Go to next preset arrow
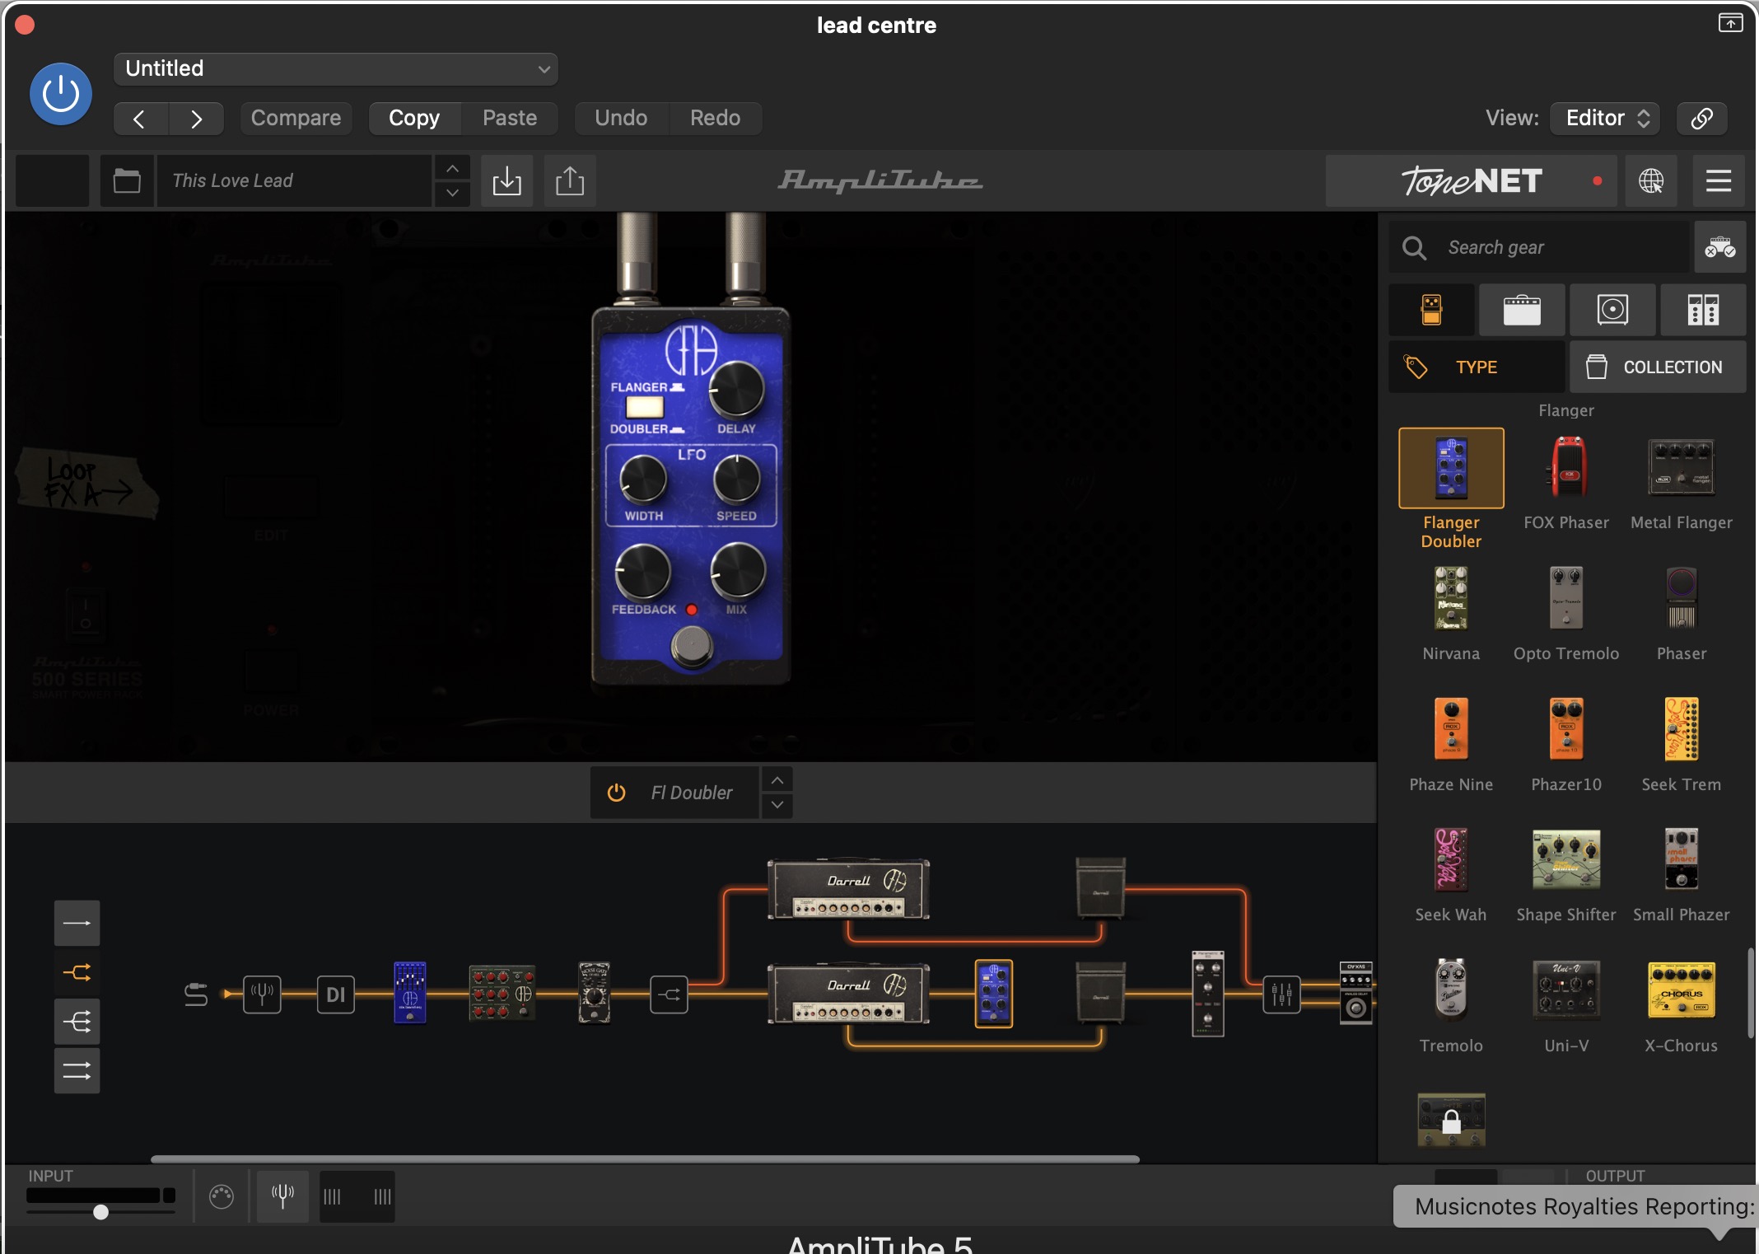The image size is (1759, 1254). pyautogui.click(x=196, y=119)
